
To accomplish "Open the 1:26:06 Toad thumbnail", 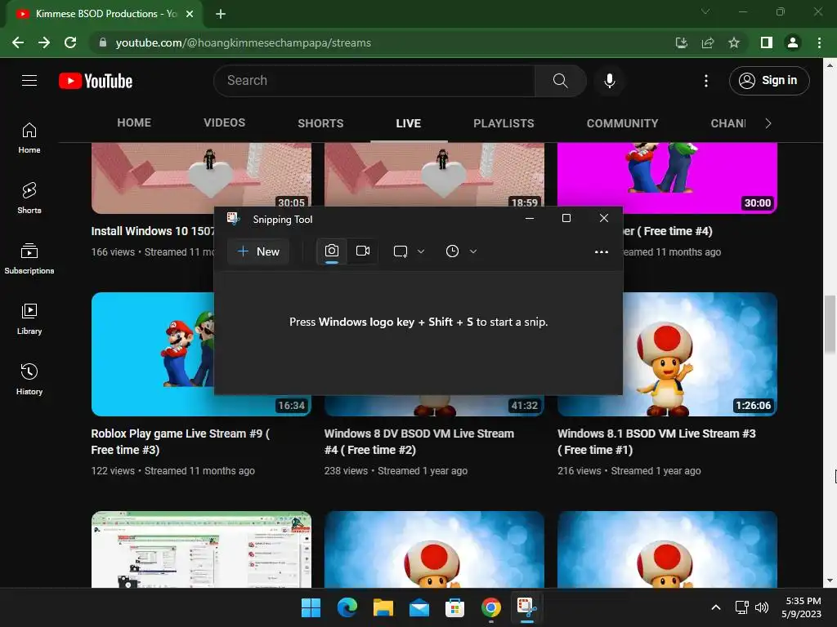I will point(700,354).
